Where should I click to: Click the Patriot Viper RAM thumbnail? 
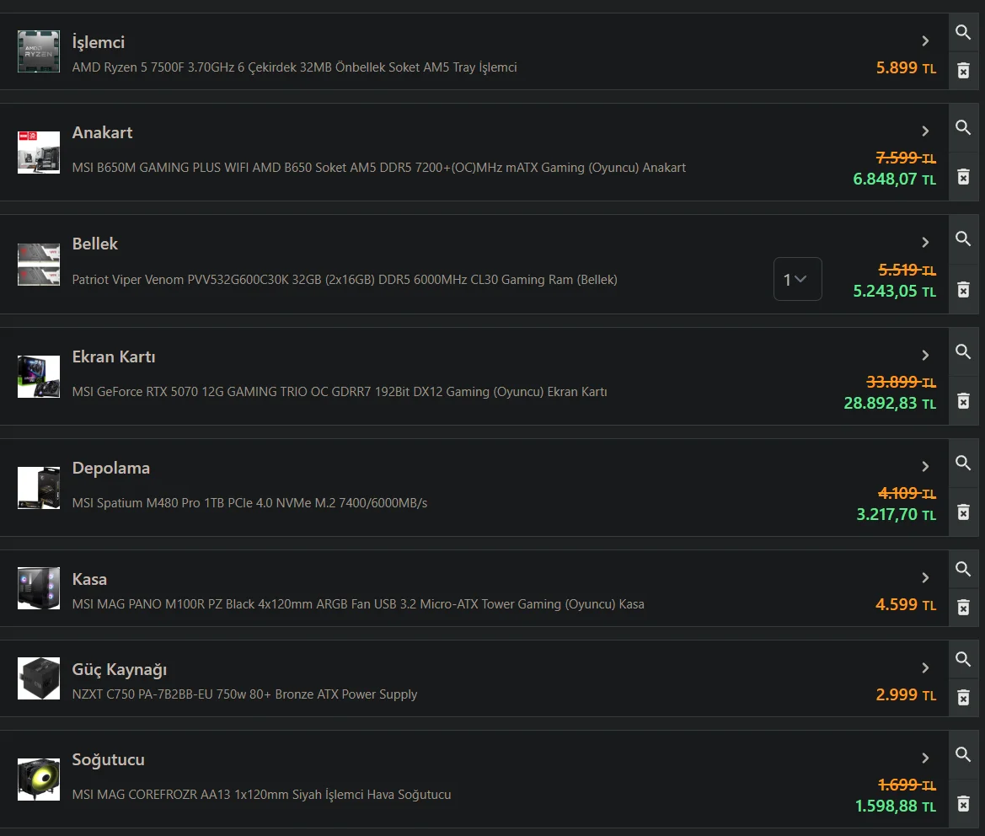coord(38,265)
